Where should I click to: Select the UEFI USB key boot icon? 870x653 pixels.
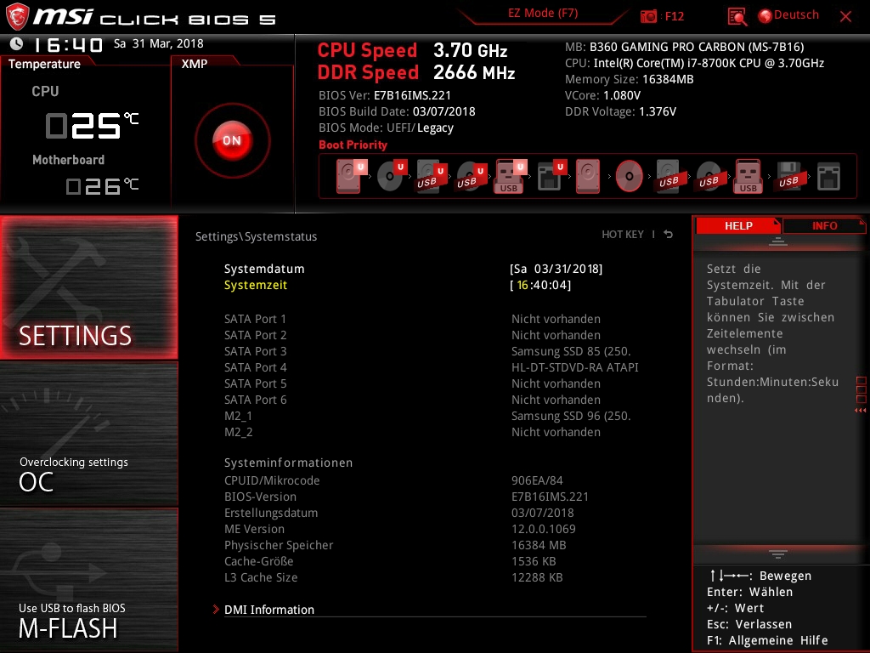(511, 176)
